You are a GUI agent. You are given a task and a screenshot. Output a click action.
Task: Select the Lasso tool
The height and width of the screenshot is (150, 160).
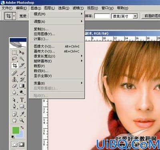click(14, 59)
